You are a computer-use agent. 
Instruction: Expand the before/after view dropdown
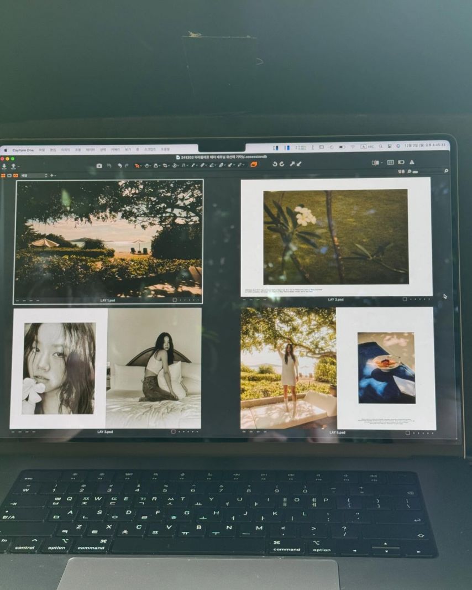click(x=382, y=163)
